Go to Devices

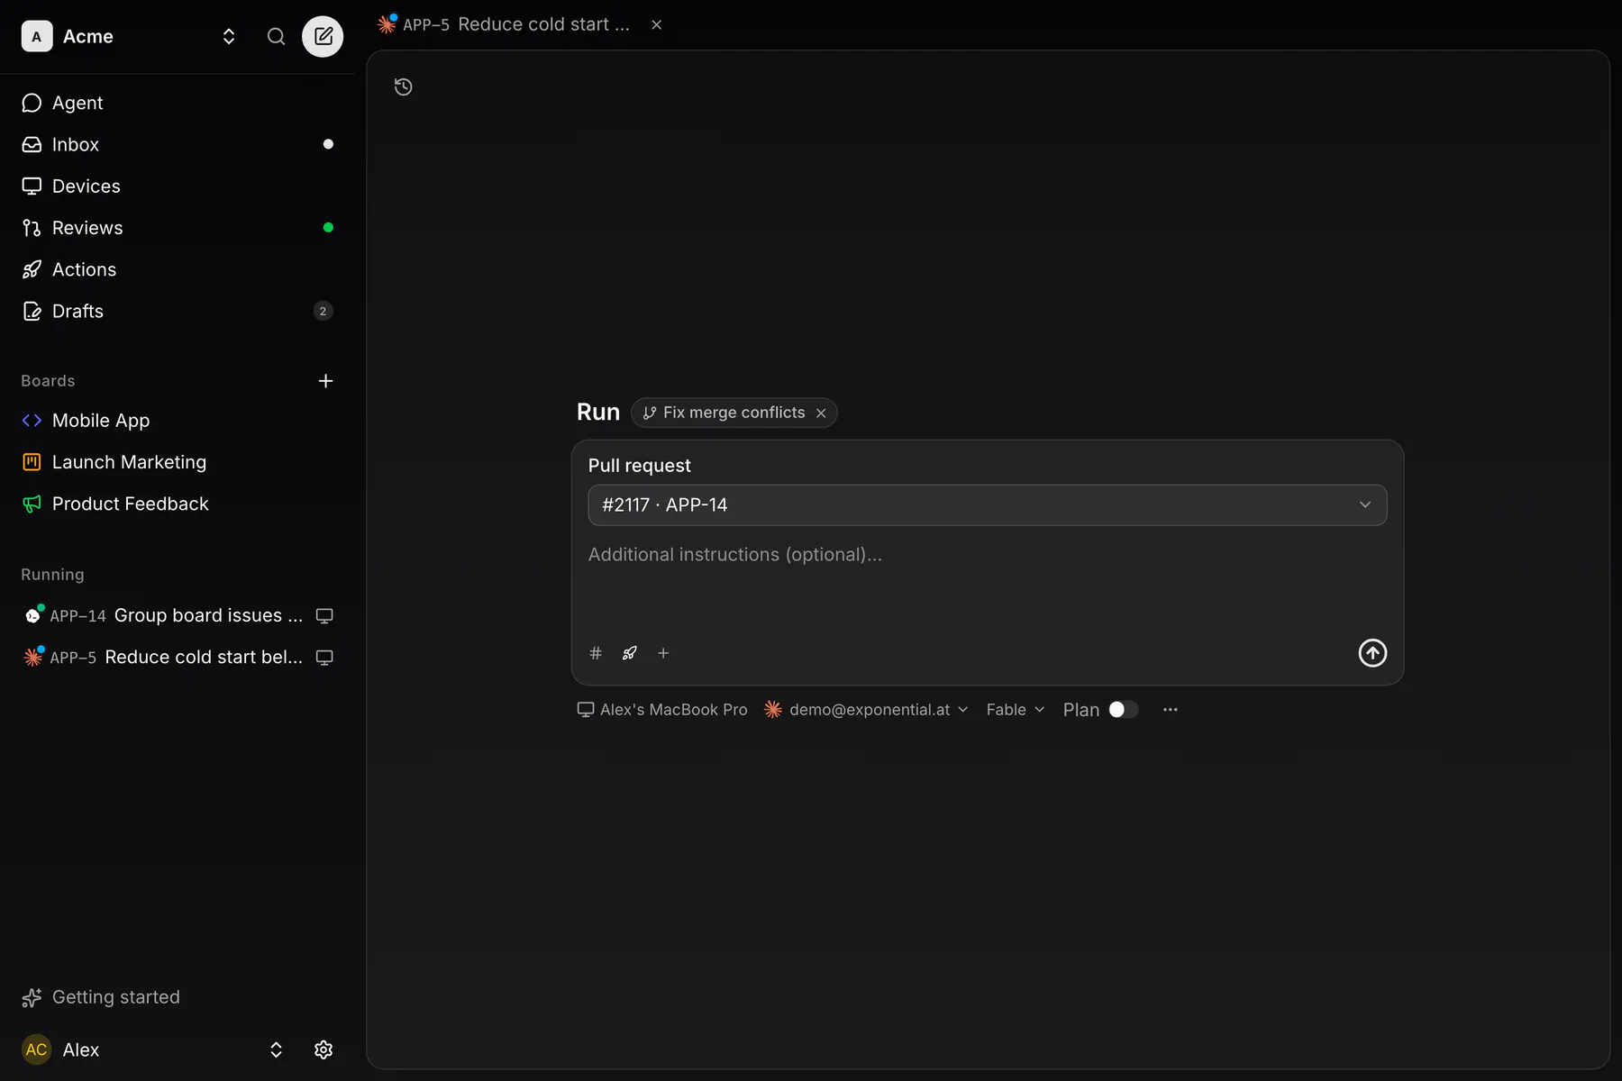pyautogui.click(x=178, y=186)
